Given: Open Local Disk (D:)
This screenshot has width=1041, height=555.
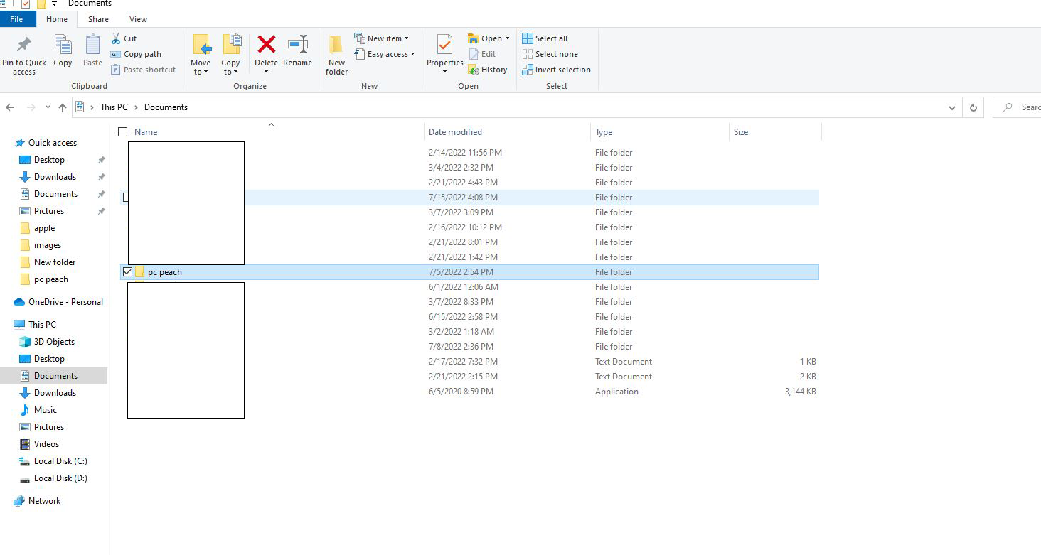Looking at the screenshot, I should click(60, 478).
